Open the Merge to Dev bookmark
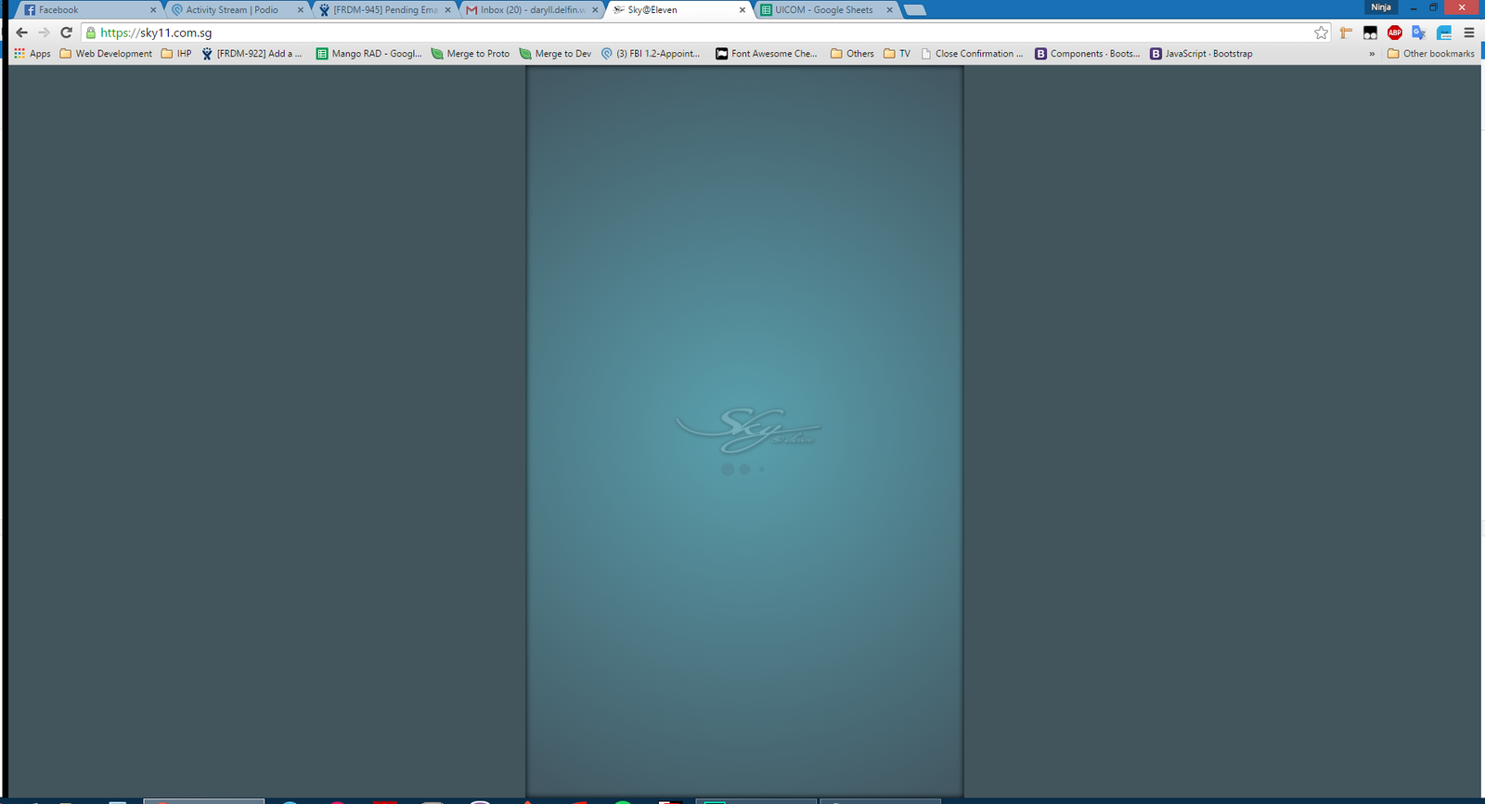Image resolution: width=1485 pixels, height=804 pixels. coord(555,54)
